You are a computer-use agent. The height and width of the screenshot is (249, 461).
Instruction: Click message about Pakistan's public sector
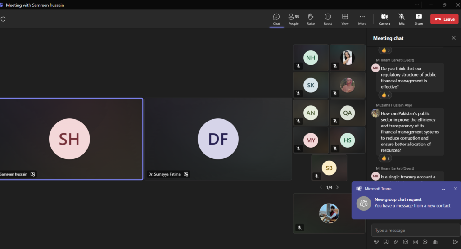[x=410, y=131]
